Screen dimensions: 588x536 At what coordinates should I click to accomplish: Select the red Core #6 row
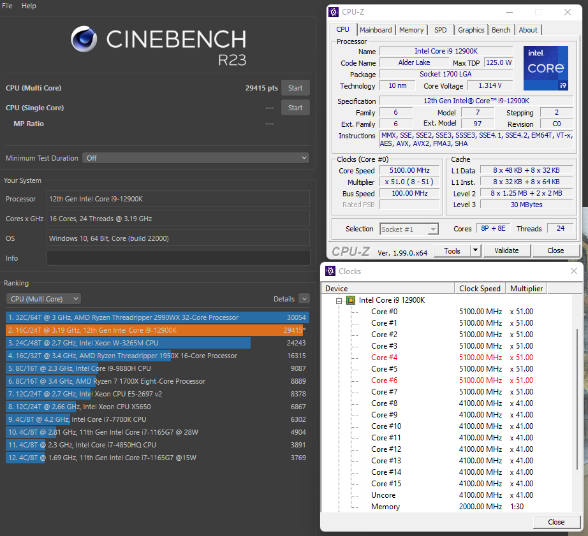pos(452,380)
